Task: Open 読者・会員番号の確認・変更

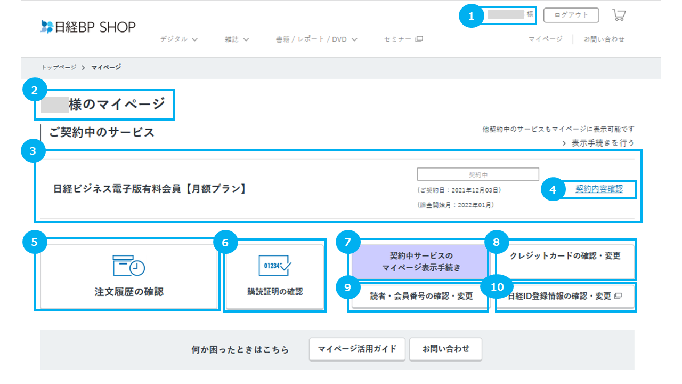Action: coord(421,296)
